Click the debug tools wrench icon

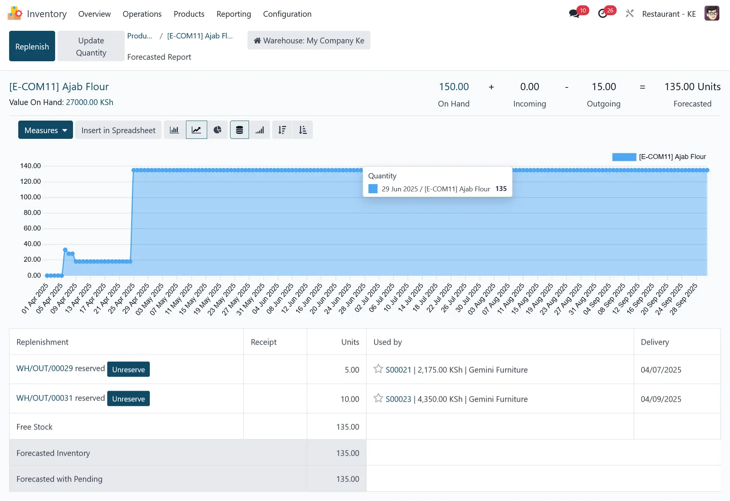point(630,14)
